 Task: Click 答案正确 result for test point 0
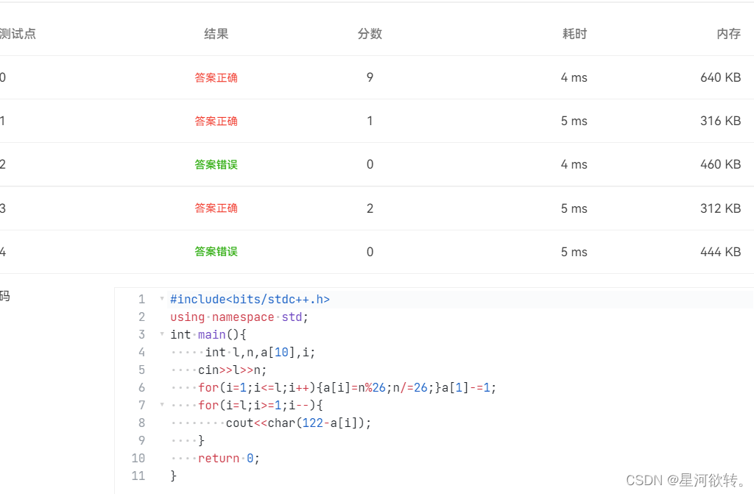[x=216, y=77]
